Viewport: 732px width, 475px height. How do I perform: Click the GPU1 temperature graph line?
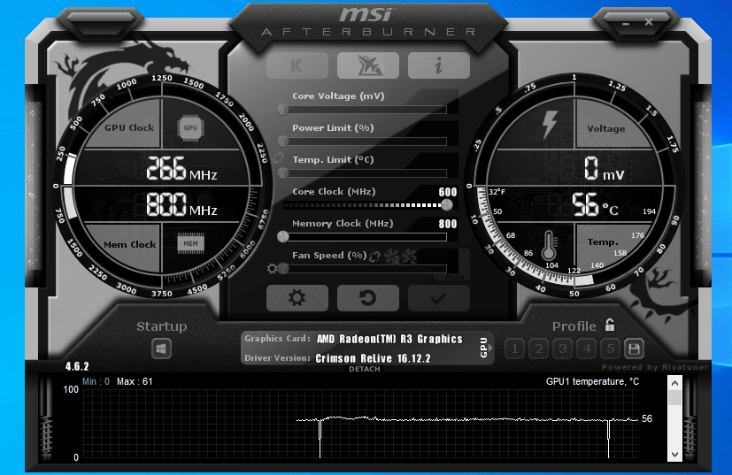(x=466, y=419)
